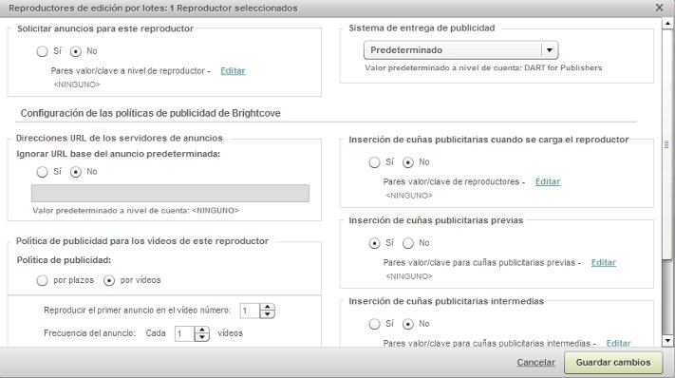
Task: Click the 'Valor predeterminado a nivel de cuenta: <NINGUNO>' text
Action: point(136,211)
